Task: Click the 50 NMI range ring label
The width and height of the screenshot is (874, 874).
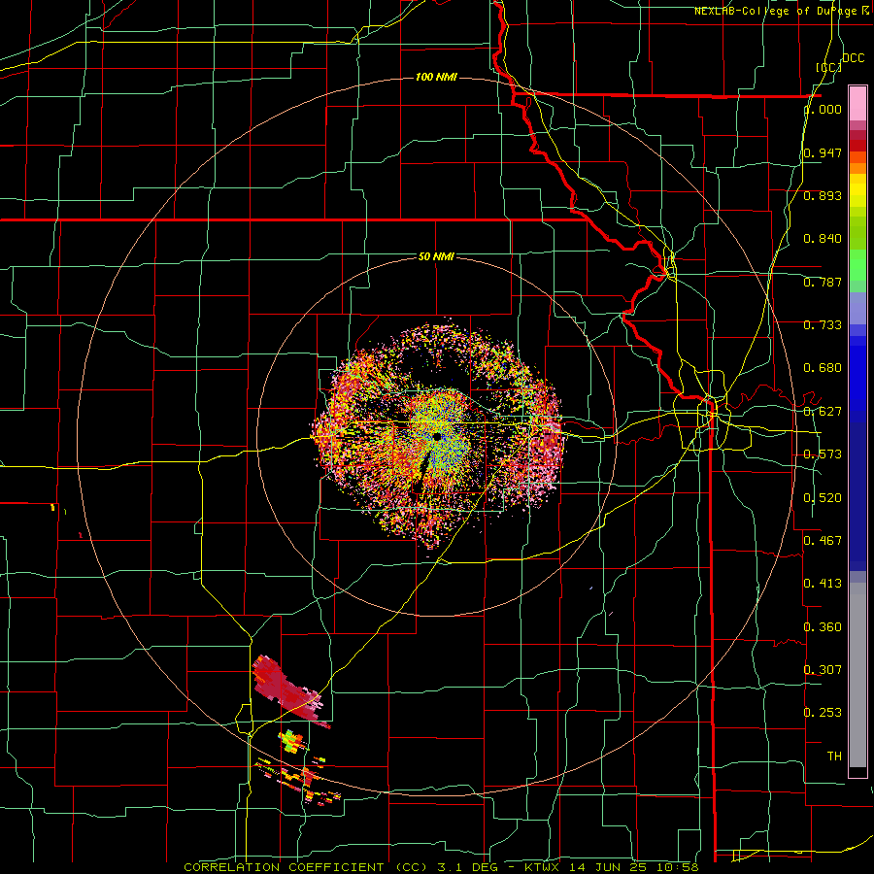Action: [436, 256]
